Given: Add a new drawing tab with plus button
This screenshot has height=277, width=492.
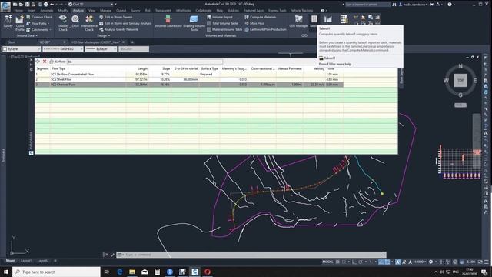Looking at the screenshot, I should click(x=132, y=42).
